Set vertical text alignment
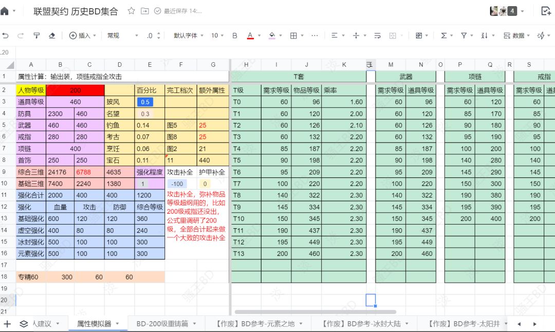Screen dimensions: 555x332 coord(356,35)
